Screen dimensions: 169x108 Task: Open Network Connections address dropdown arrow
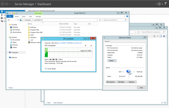135,32
